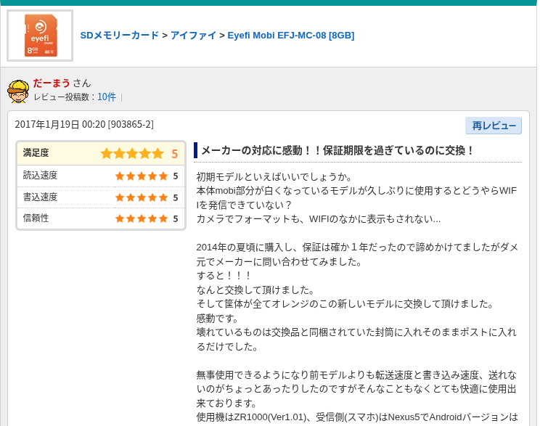Click the 読込速度 star rating
540x426 pixels.
(142, 176)
